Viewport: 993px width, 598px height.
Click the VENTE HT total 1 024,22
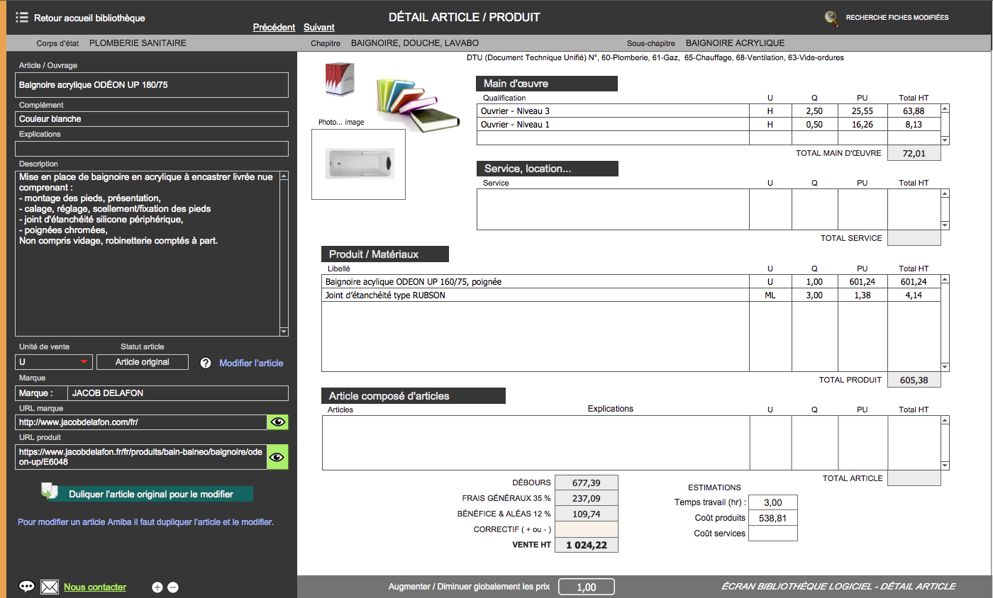[x=586, y=546]
